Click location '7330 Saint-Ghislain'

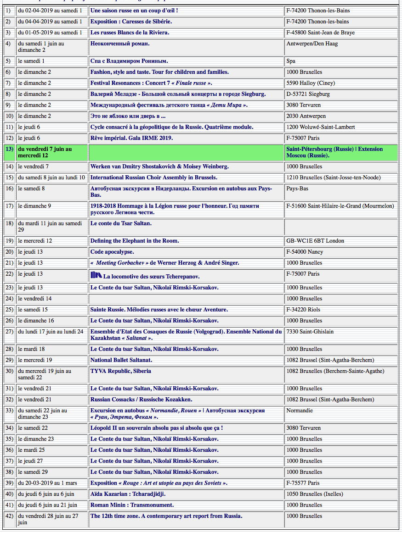point(310,332)
